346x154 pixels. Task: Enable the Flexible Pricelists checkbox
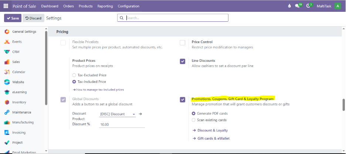pos(63,43)
